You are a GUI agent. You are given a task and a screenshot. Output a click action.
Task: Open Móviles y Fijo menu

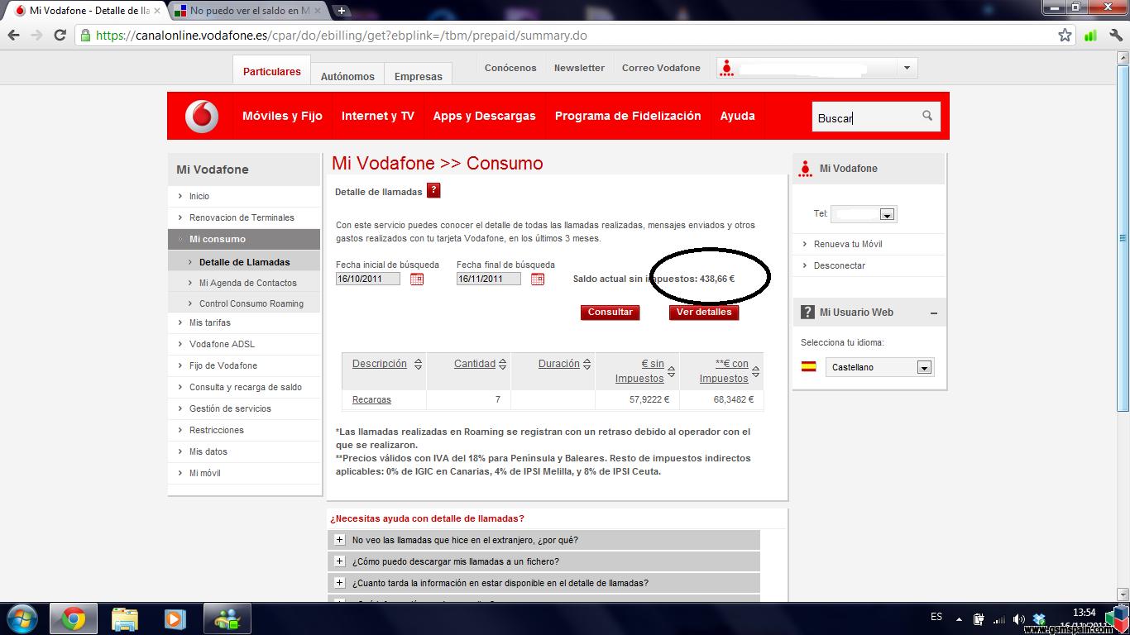(282, 116)
